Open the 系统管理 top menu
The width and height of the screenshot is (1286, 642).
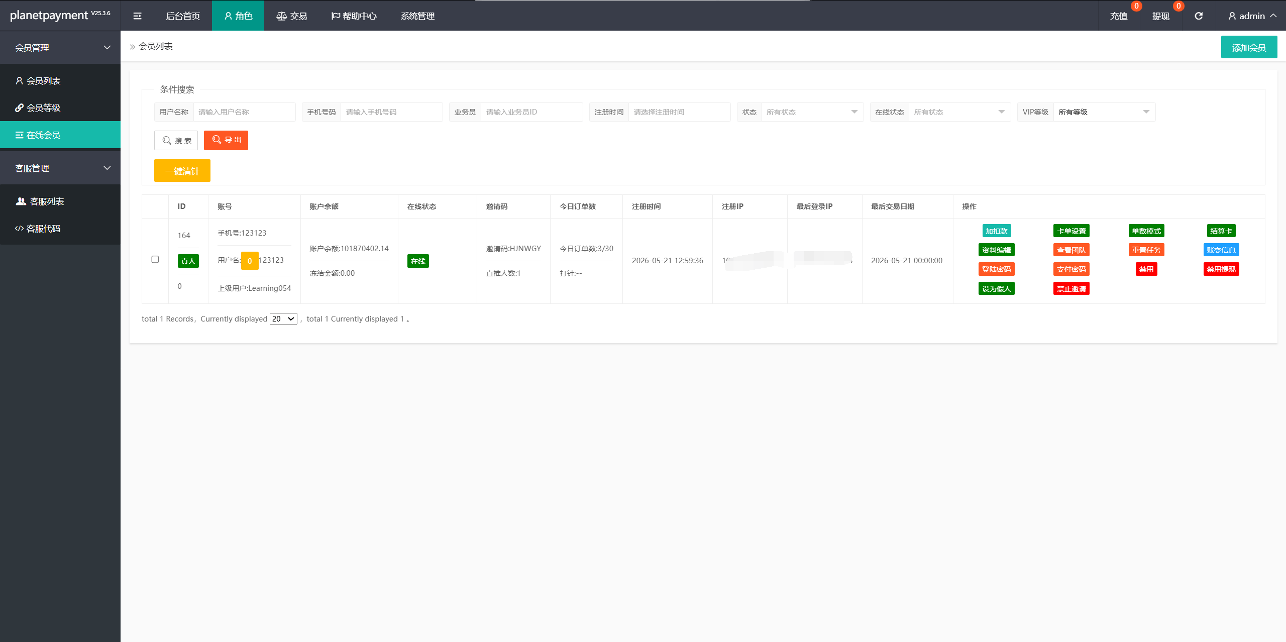click(417, 16)
